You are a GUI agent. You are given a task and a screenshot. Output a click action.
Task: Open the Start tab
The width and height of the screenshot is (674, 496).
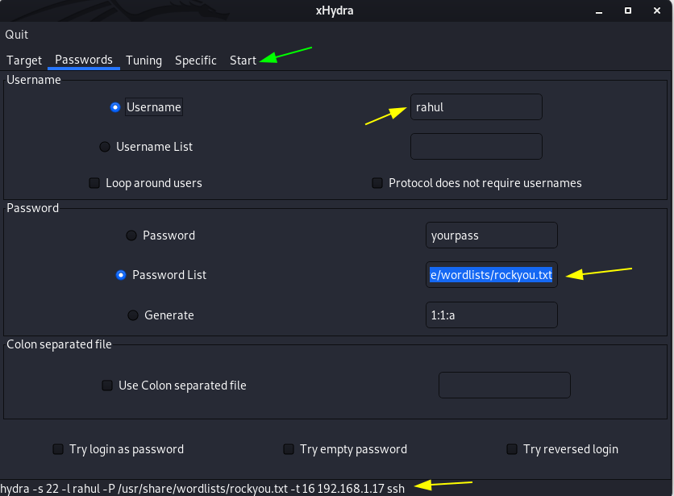coord(243,60)
